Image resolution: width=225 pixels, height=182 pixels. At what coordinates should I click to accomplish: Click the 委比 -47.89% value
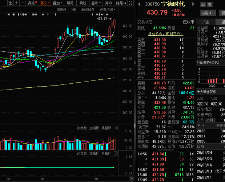(x=159, y=28)
